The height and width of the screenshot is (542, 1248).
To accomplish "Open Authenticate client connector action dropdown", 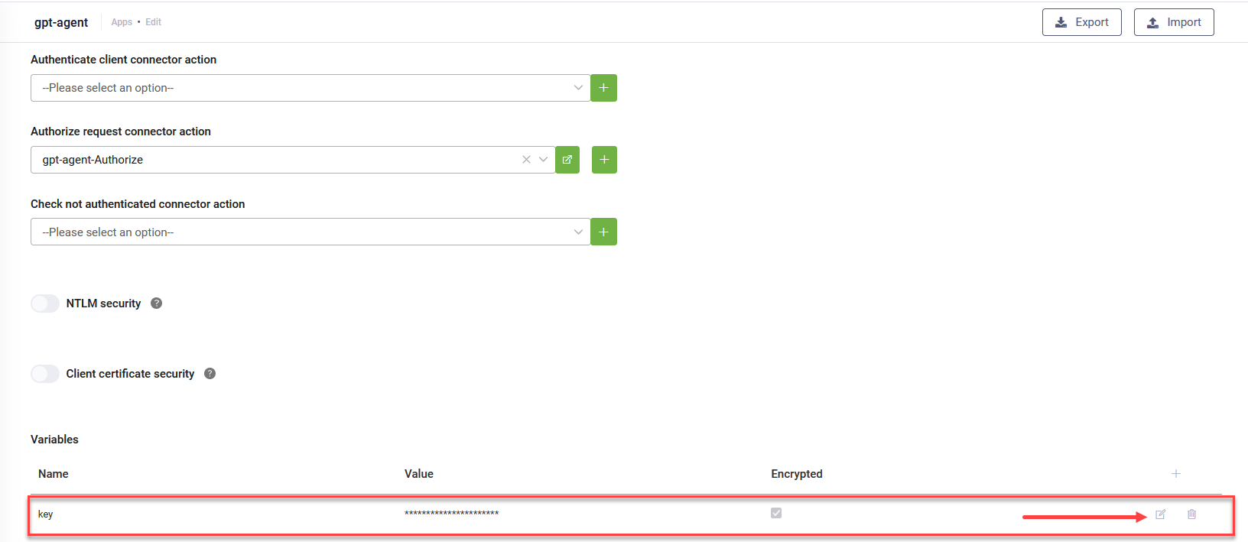I will (x=310, y=88).
